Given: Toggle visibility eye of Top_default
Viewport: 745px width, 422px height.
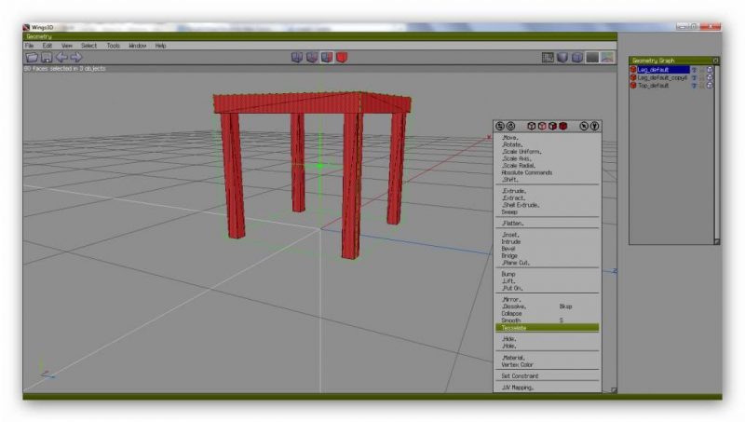Looking at the screenshot, I should (x=693, y=86).
